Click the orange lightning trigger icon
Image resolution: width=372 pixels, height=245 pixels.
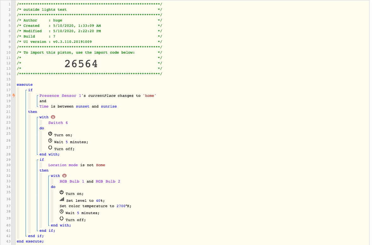click(14, 96)
